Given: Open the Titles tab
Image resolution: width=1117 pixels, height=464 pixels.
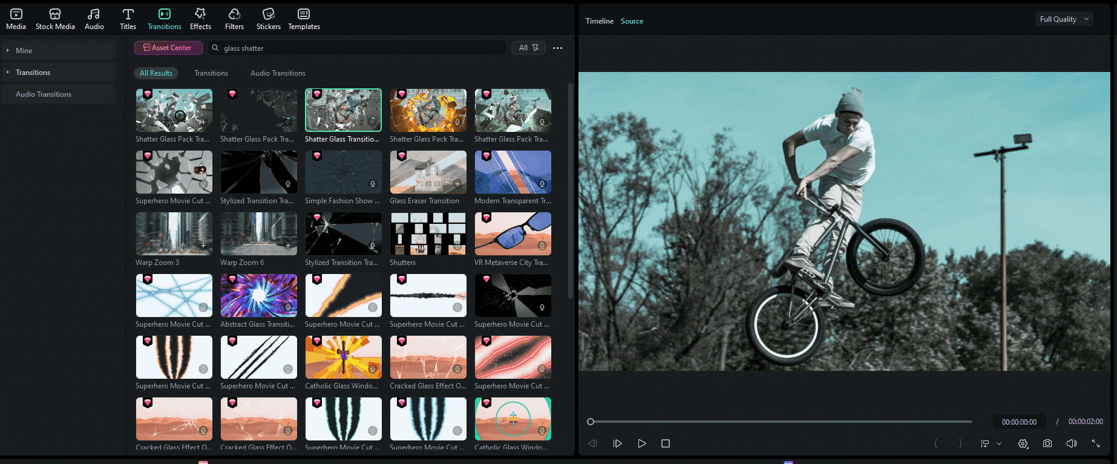Looking at the screenshot, I should pos(128,19).
